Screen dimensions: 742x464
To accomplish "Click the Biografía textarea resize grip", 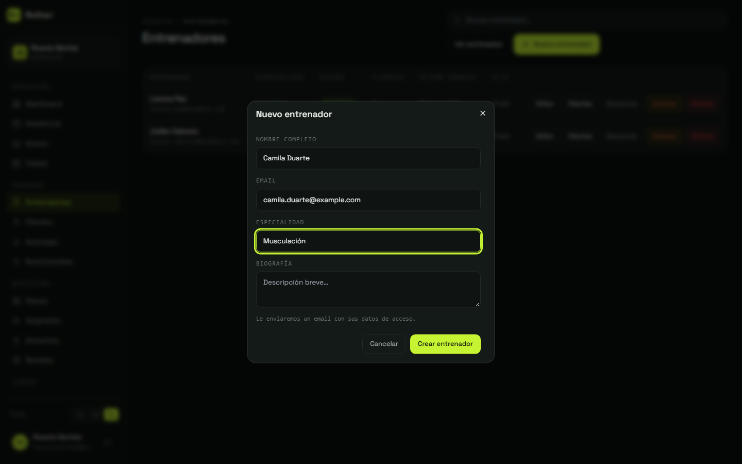I will click(x=478, y=304).
